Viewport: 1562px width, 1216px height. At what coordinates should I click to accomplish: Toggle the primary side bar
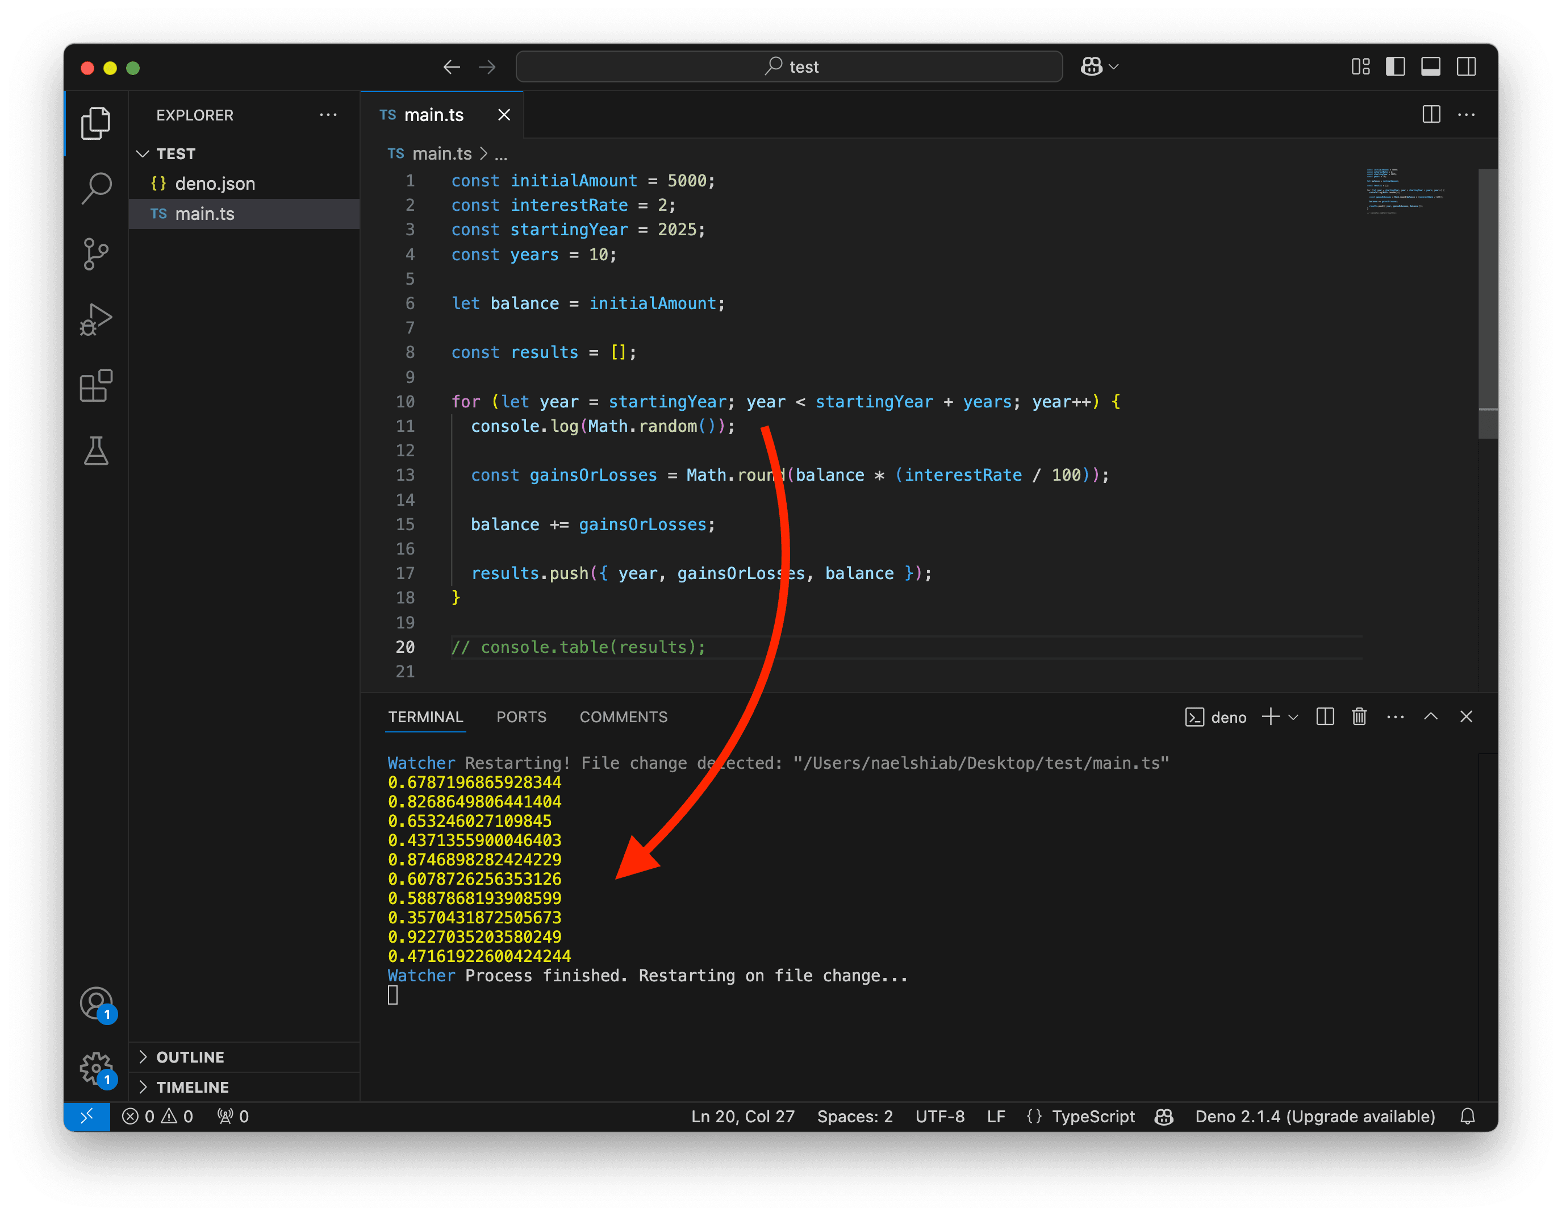click(1396, 66)
